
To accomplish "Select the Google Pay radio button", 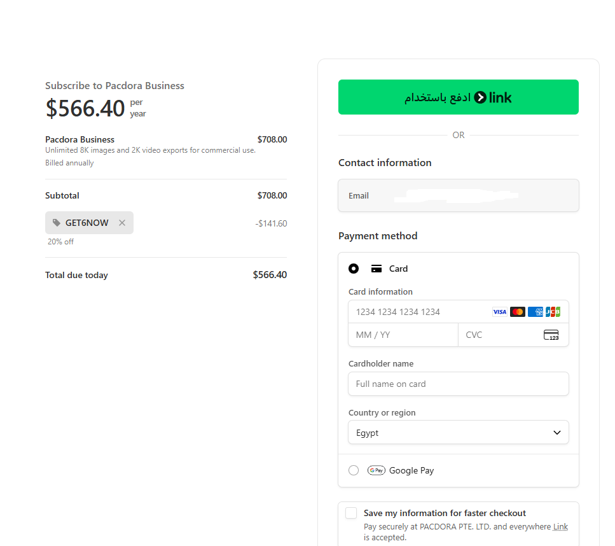I will [x=354, y=470].
